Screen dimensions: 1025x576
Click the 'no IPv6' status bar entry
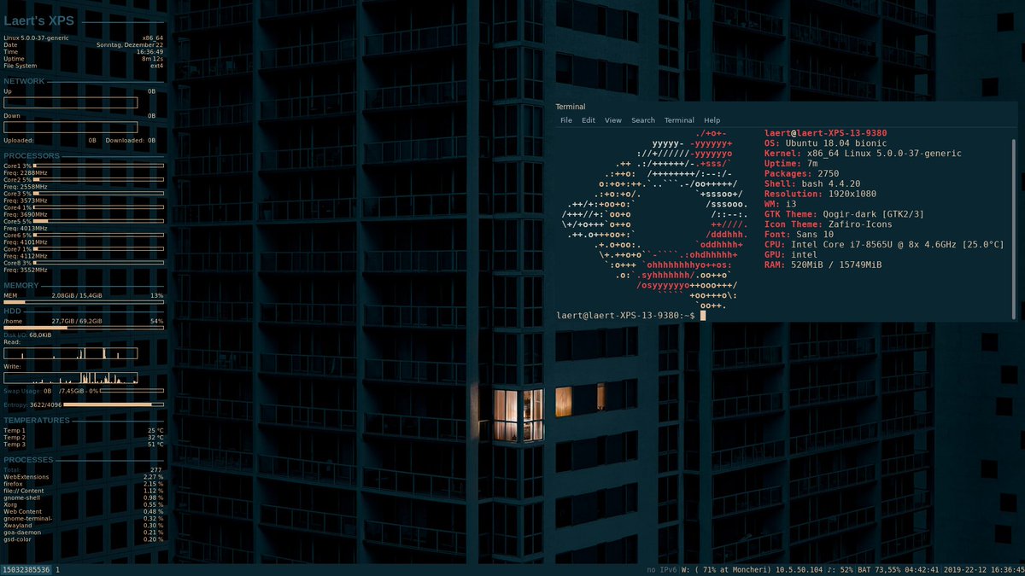(662, 569)
